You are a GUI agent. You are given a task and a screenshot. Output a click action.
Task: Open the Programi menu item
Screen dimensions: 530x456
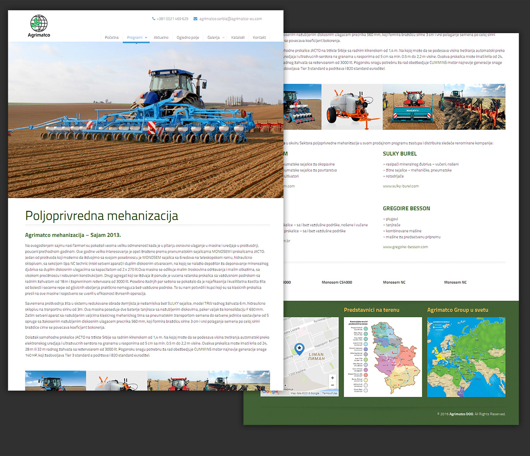point(135,38)
